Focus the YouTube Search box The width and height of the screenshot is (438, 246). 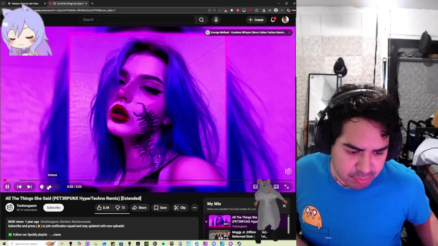(138, 19)
